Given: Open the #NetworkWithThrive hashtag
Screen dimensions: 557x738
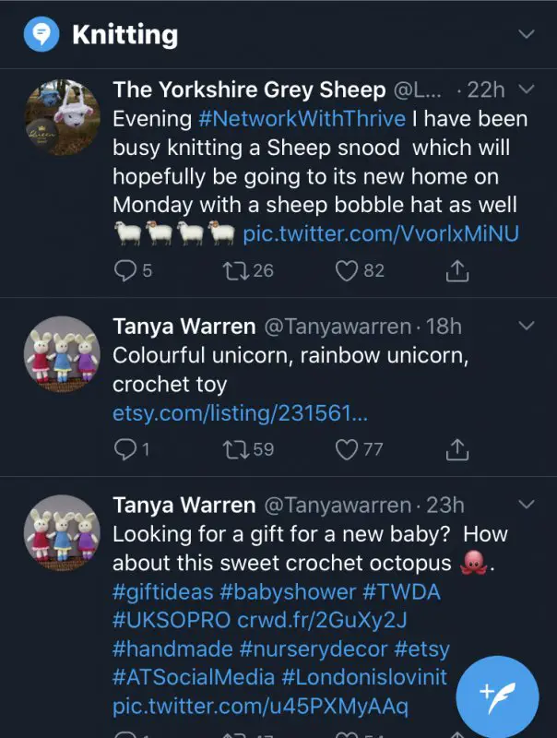Looking at the screenshot, I should point(302,119).
